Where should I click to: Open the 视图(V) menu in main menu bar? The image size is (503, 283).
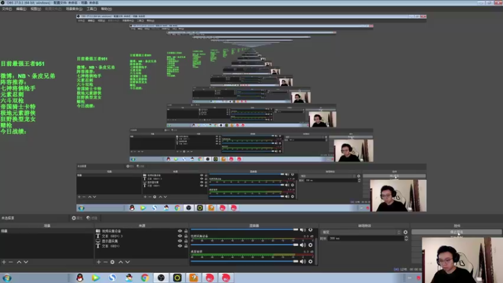[36, 9]
